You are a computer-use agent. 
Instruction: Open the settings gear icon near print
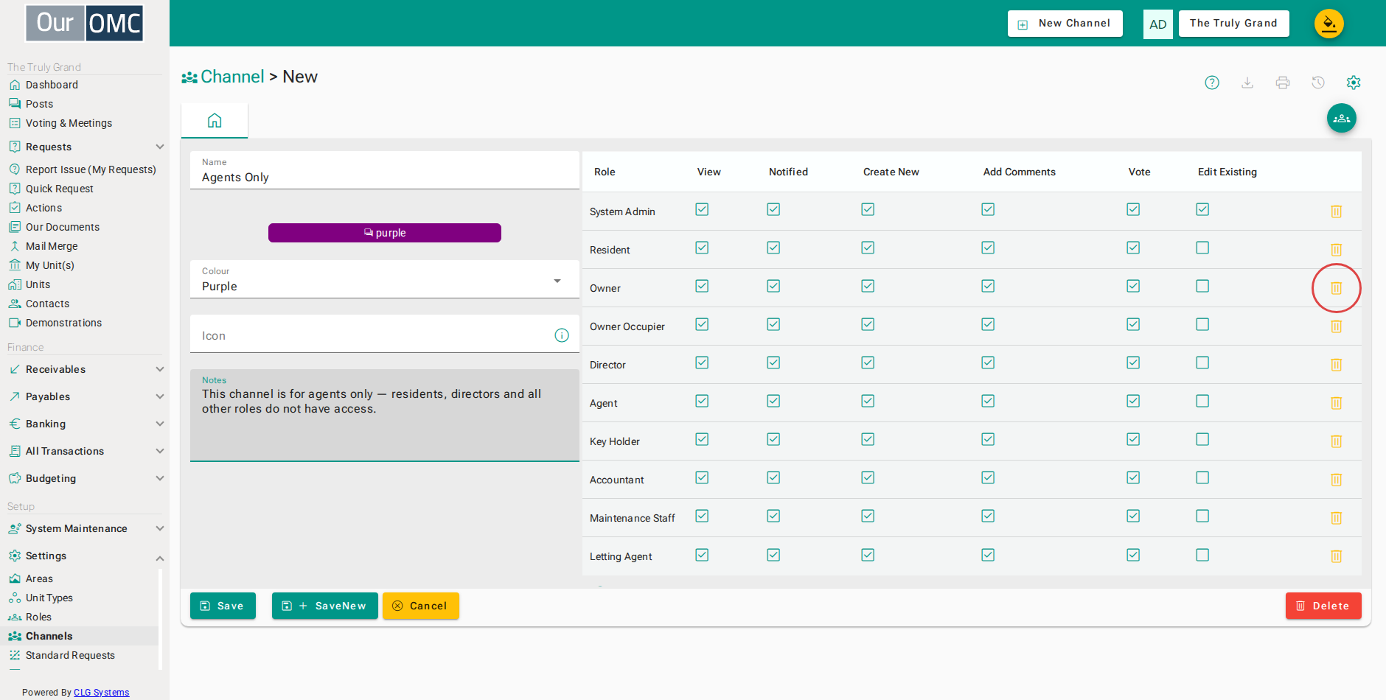1354,83
